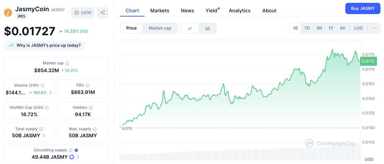Click the JasmyCoin orange logo icon

8,13
